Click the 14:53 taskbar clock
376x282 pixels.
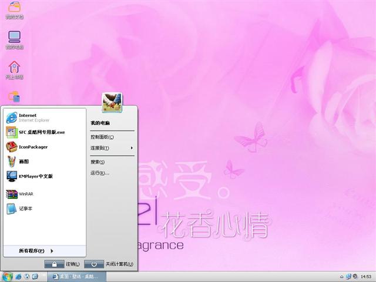(x=366, y=277)
